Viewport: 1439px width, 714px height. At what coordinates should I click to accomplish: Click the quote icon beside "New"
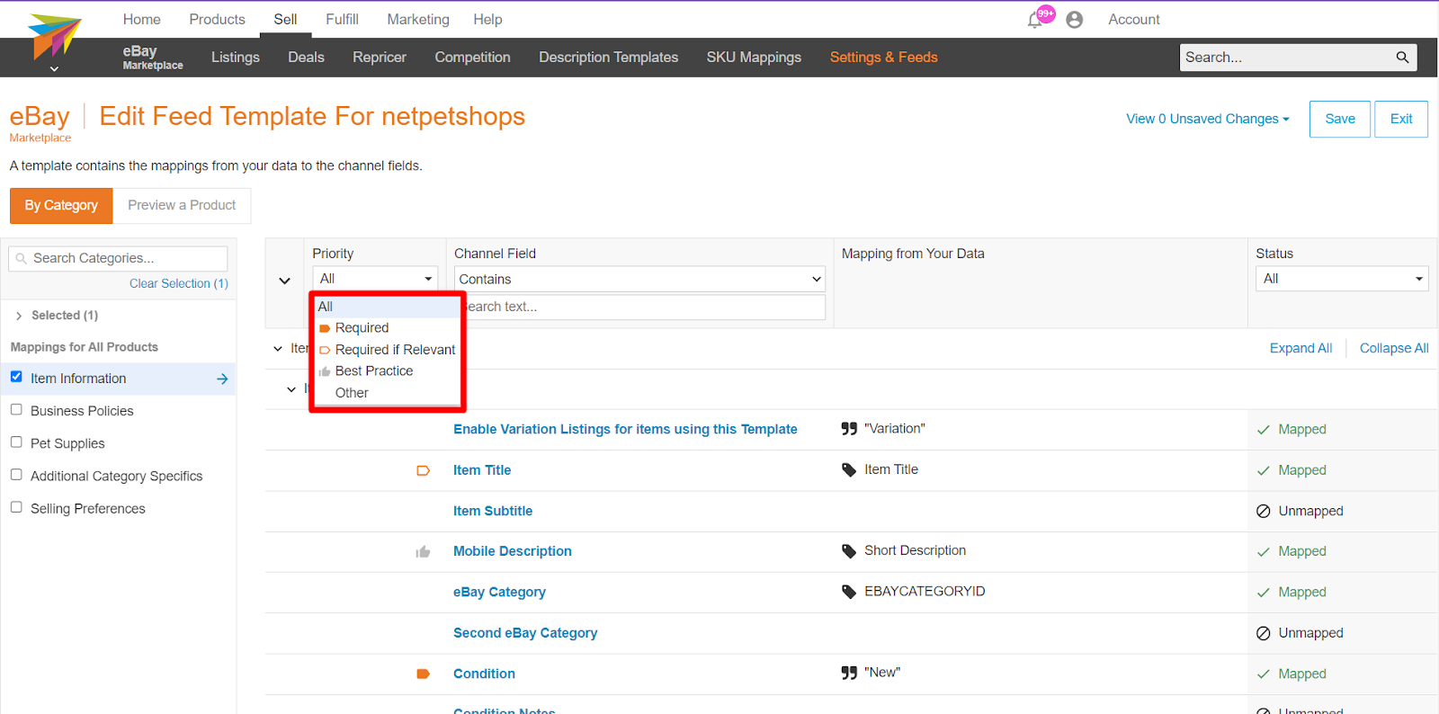849,673
